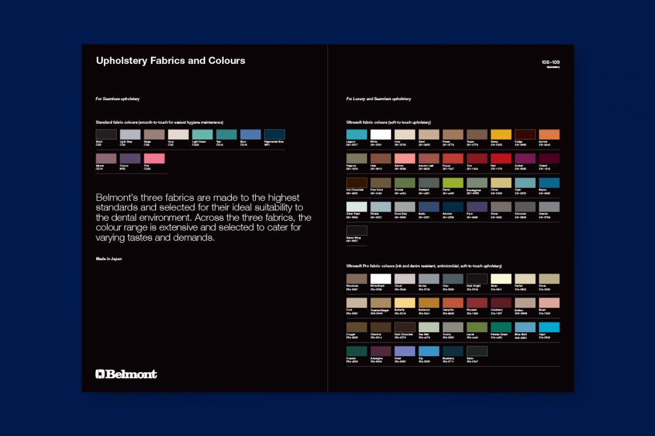Click the Capri Ultrasoft Pro swatch

[549, 327]
